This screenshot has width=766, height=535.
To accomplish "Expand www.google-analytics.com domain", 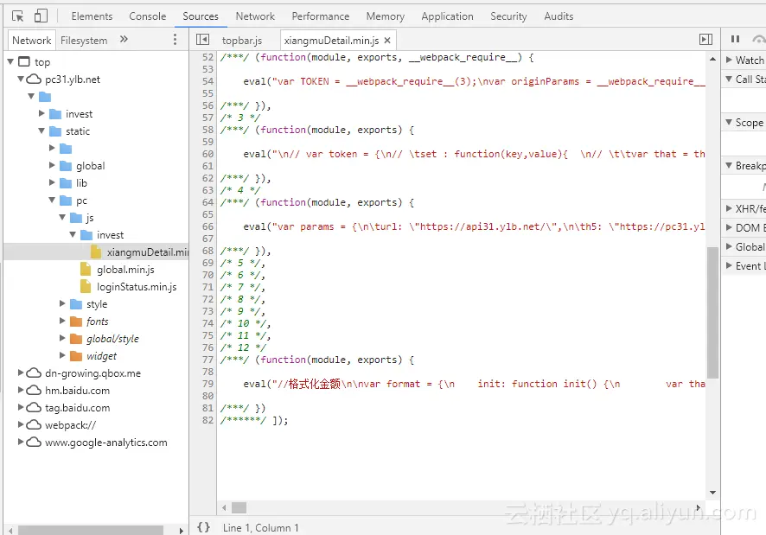I will tap(21, 442).
